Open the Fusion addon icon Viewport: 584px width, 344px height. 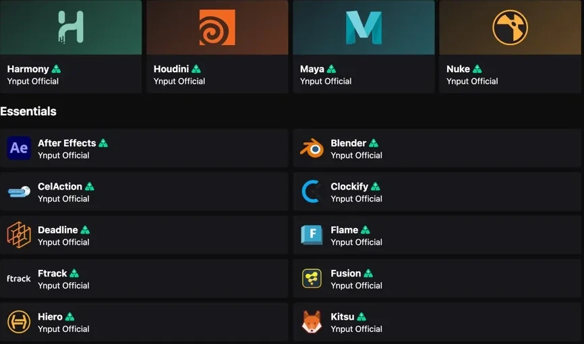point(312,279)
